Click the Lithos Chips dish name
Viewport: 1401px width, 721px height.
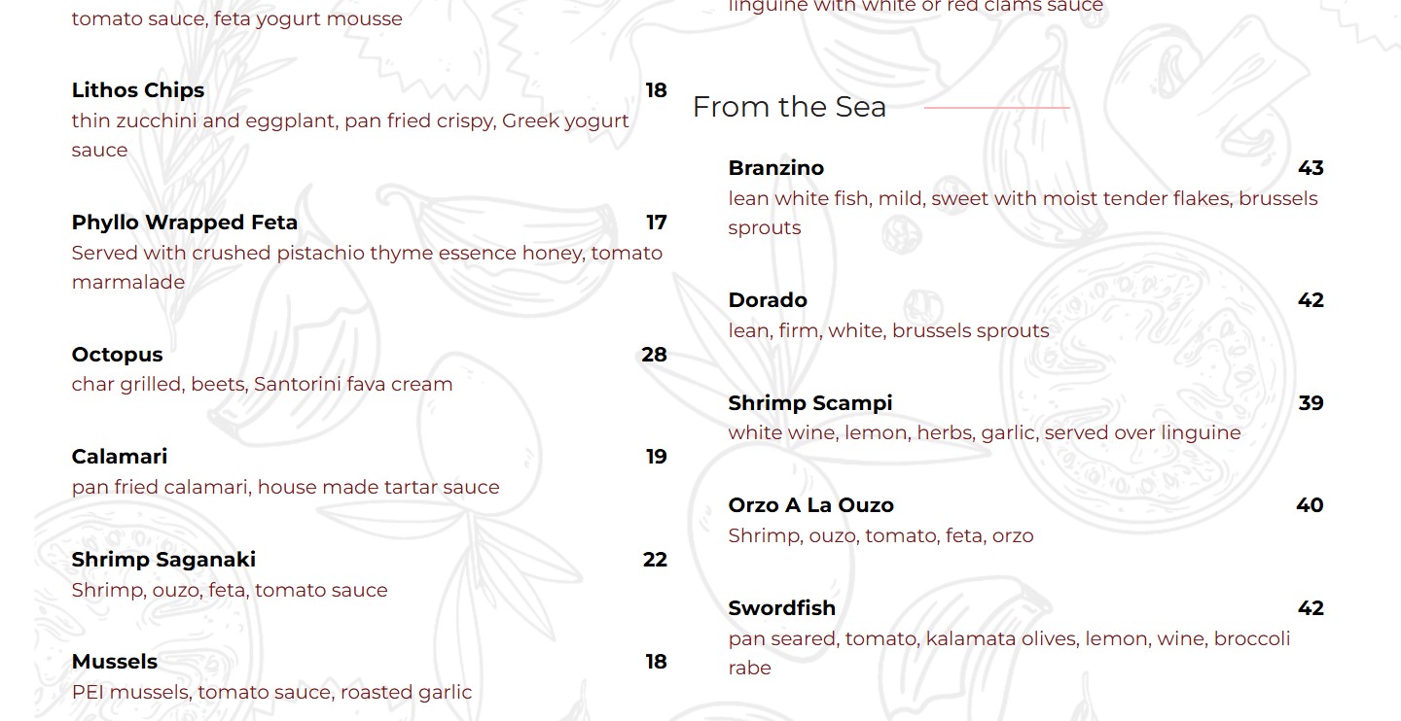[138, 90]
